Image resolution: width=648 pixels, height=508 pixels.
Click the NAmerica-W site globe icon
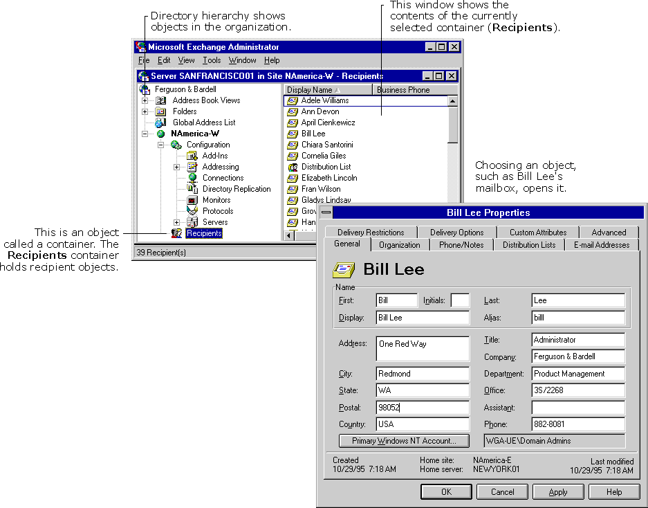[160, 134]
